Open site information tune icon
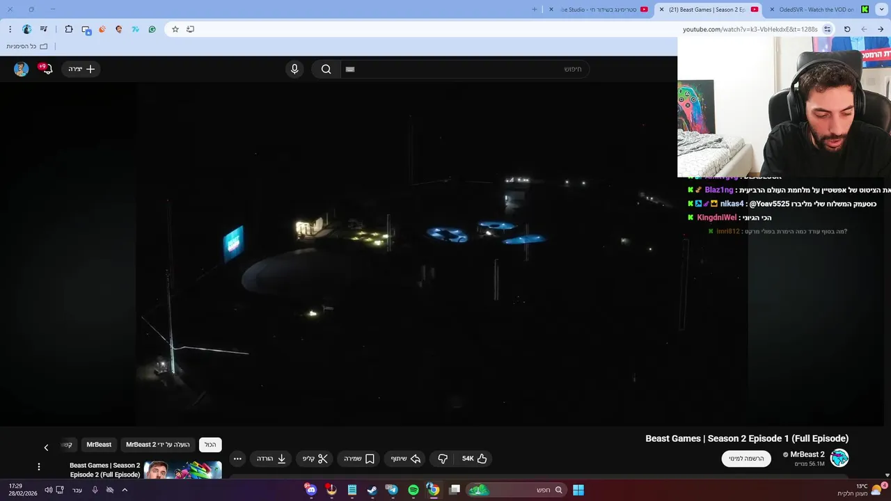This screenshot has height=501, width=891. (x=827, y=29)
